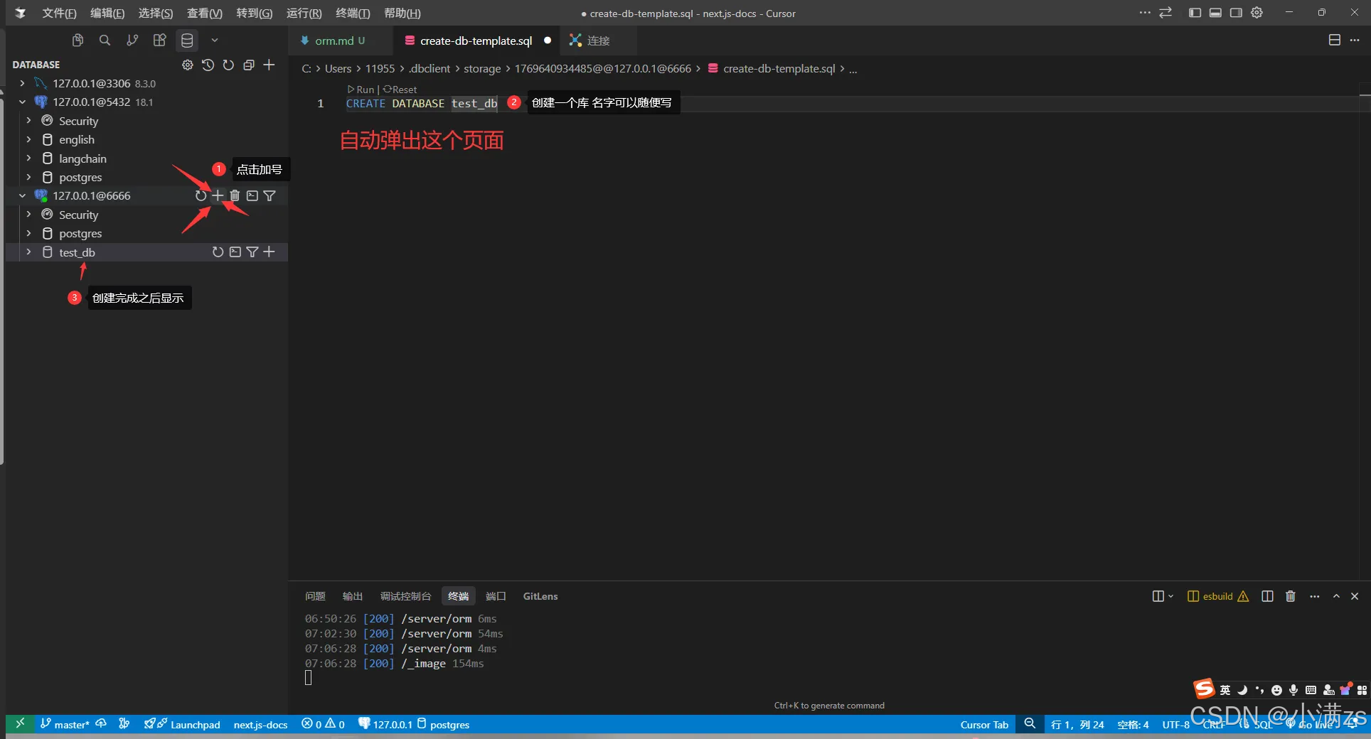This screenshot has width=1371, height=739.
Task: Select the Database cylinder view icon
Action: pos(187,41)
